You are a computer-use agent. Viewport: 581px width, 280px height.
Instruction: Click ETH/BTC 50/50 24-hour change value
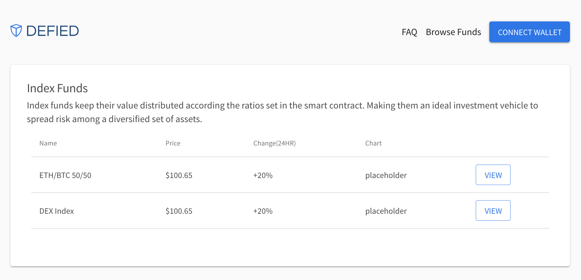click(x=263, y=175)
